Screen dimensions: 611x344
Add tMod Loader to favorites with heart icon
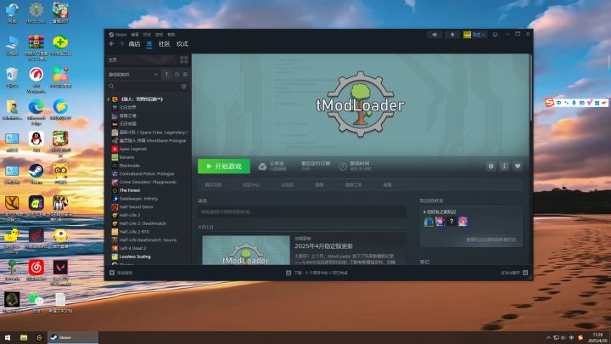(518, 166)
